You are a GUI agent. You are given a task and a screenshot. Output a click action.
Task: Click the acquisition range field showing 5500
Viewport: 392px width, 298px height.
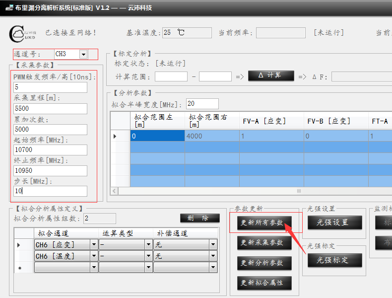[x=50, y=109]
